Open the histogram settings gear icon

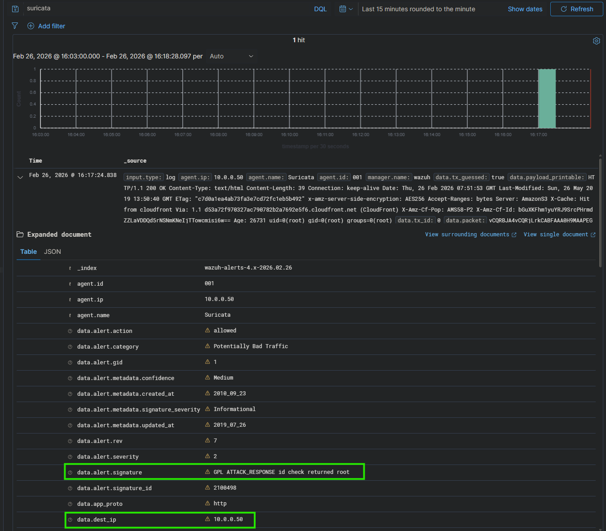point(596,41)
